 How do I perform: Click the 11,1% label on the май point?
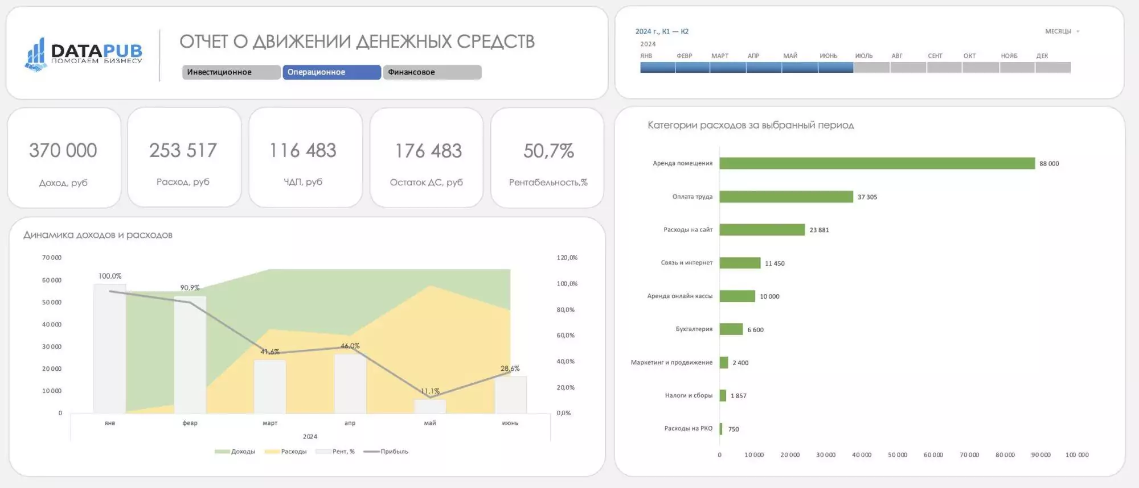click(431, 391)
